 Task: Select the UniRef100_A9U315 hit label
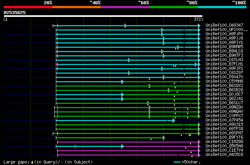tap(224, 125)
